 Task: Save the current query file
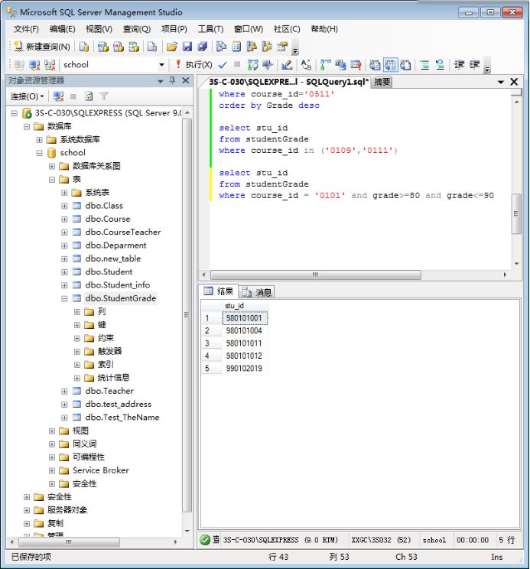click(x=187, y=47)
